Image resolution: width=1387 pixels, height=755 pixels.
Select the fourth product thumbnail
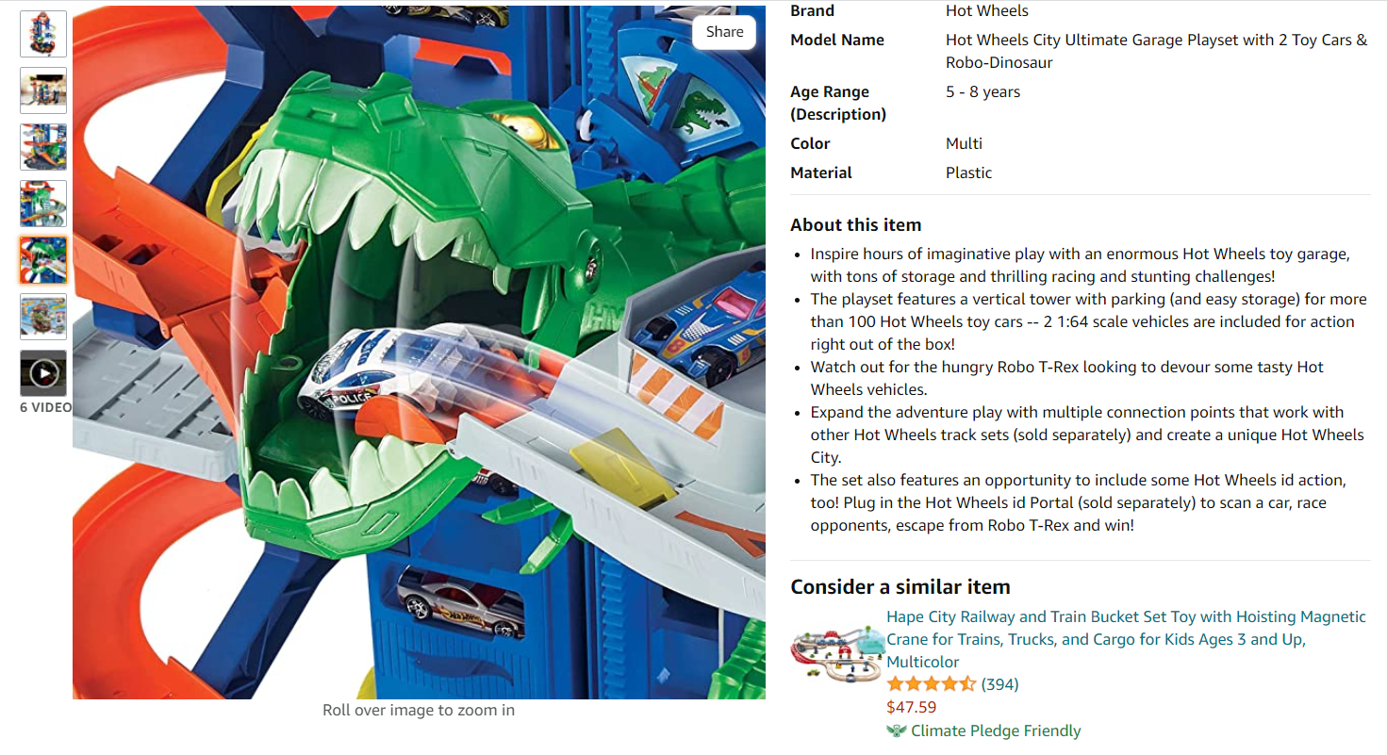[43, 204]
